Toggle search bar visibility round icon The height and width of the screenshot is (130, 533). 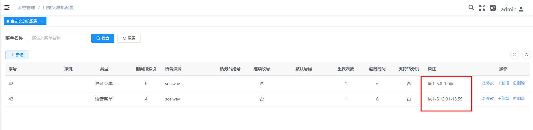pyautogui.click(x=515, y=55)
